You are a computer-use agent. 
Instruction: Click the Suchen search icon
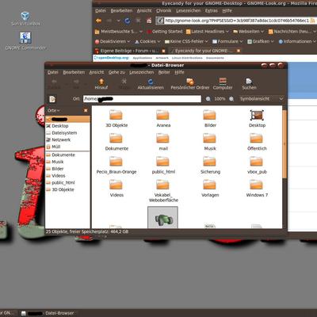tap(249, 81)
